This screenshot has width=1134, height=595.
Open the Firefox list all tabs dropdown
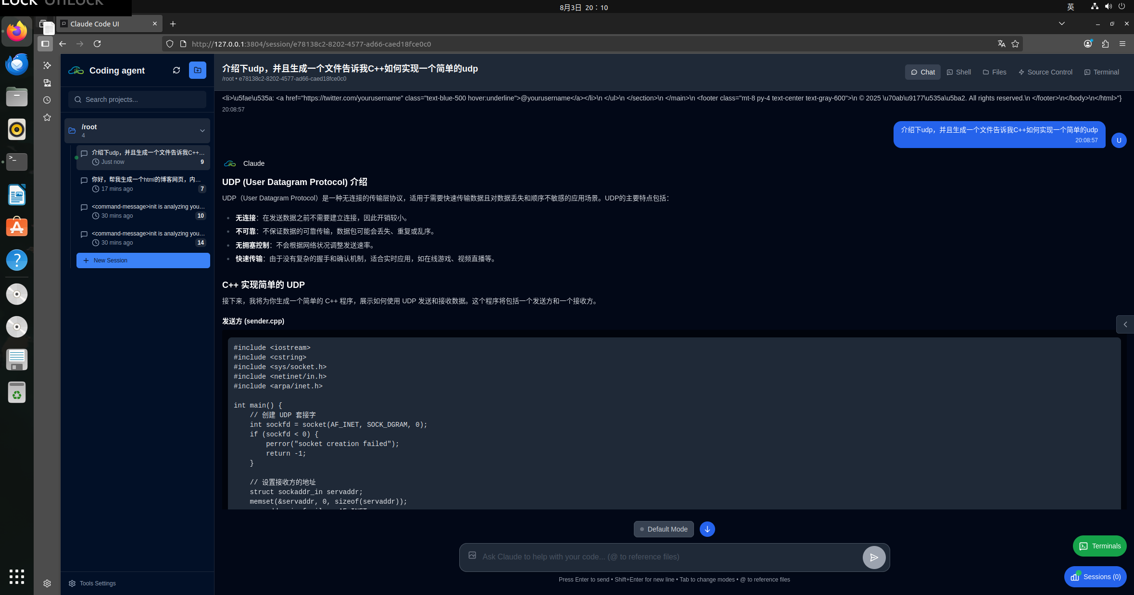tap(1062, 24)
